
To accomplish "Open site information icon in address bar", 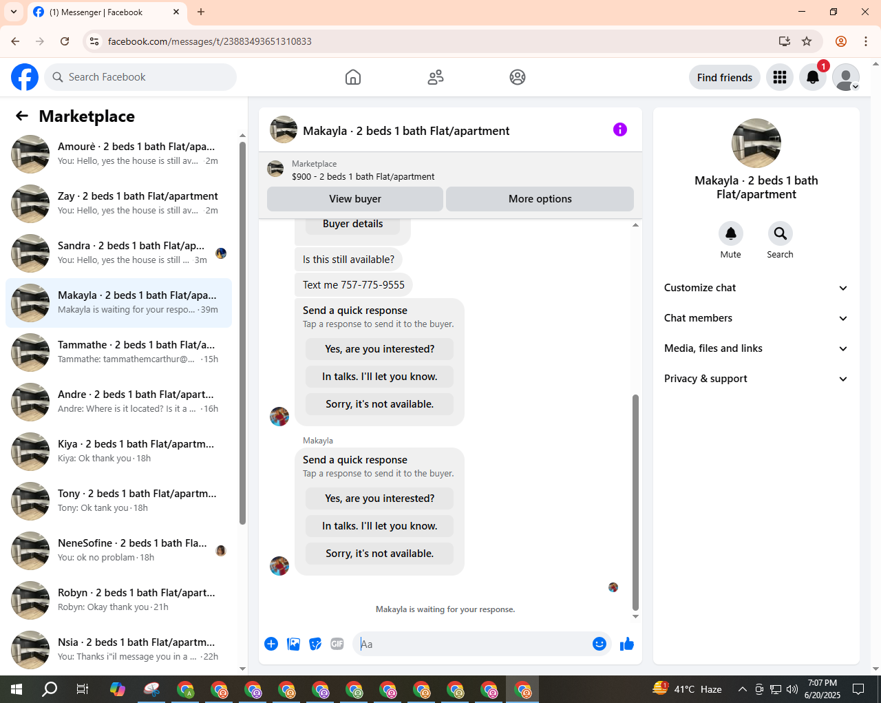I will [95, 41].
